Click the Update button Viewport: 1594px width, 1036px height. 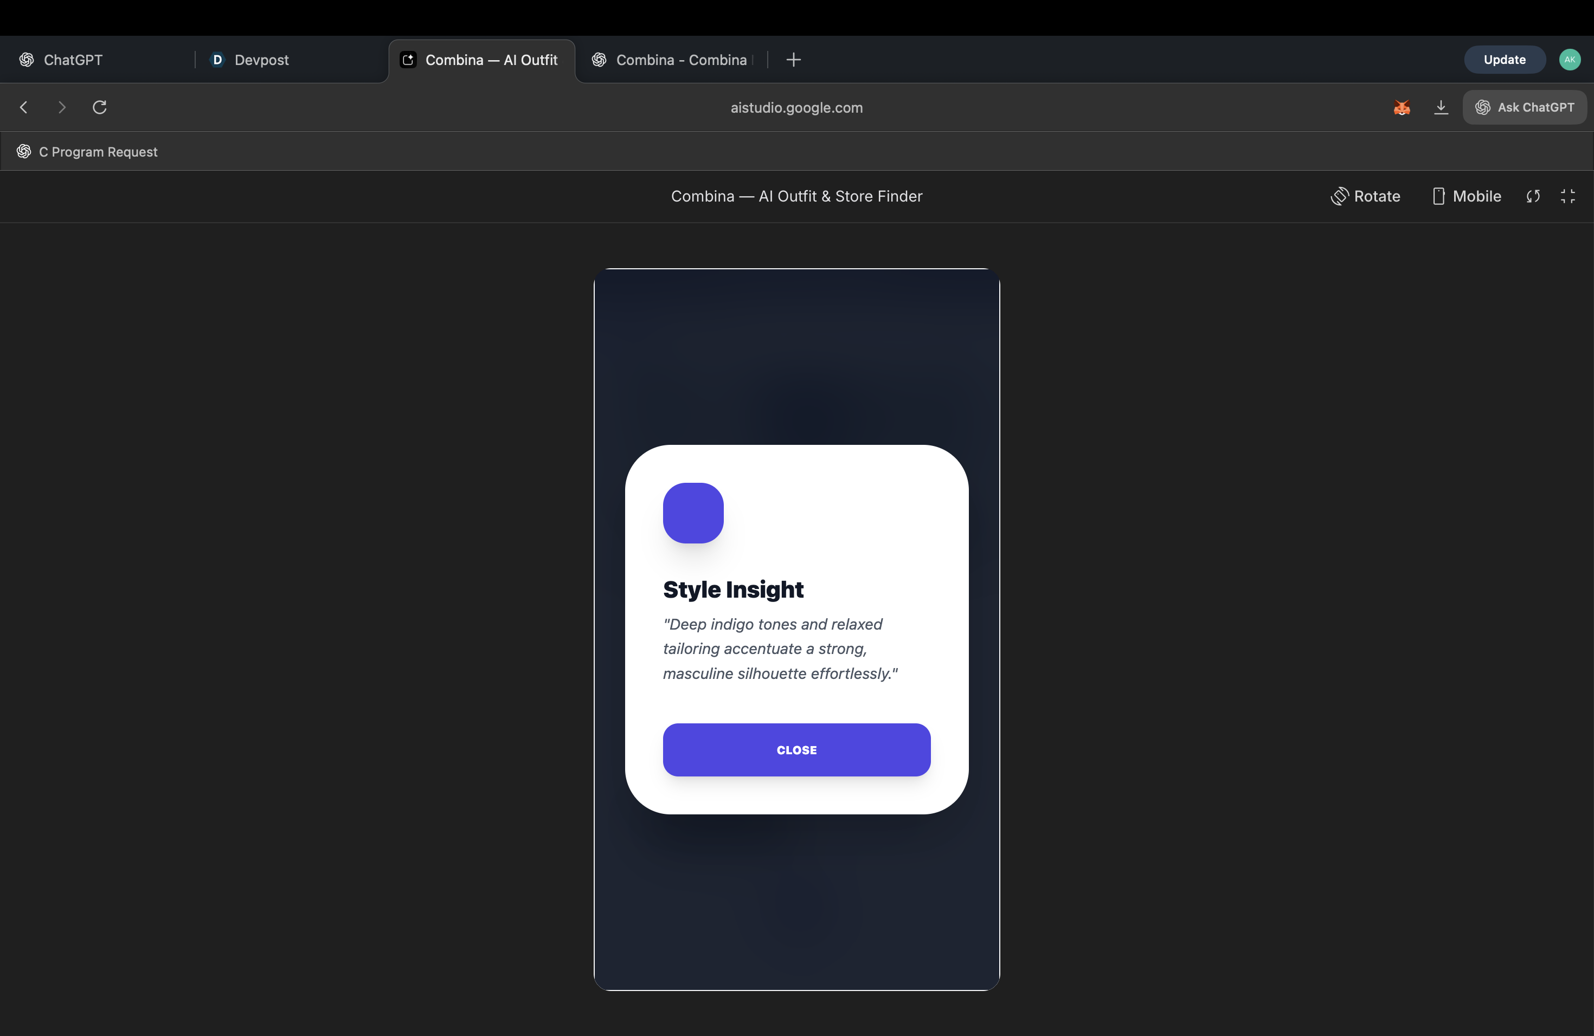click(x=1504, y=60)
